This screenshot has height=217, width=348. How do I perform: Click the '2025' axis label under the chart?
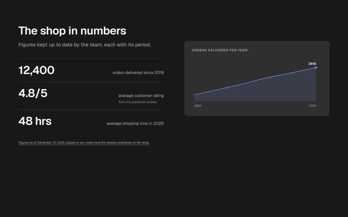tap(312, 106)
